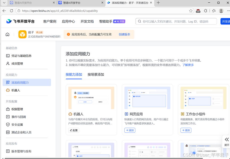The height and width of the screenshot is (159, 230).
Task: Click the 添加应用能力 page heading
Action: click(78, 54)
